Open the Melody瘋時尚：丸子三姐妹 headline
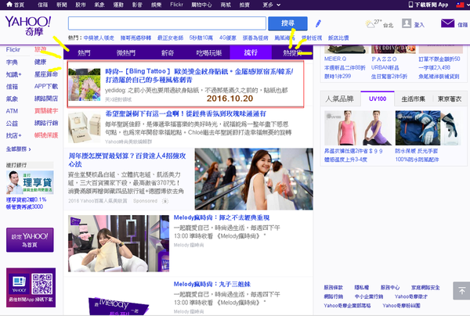470x316 pixels. tap(212, 284)
